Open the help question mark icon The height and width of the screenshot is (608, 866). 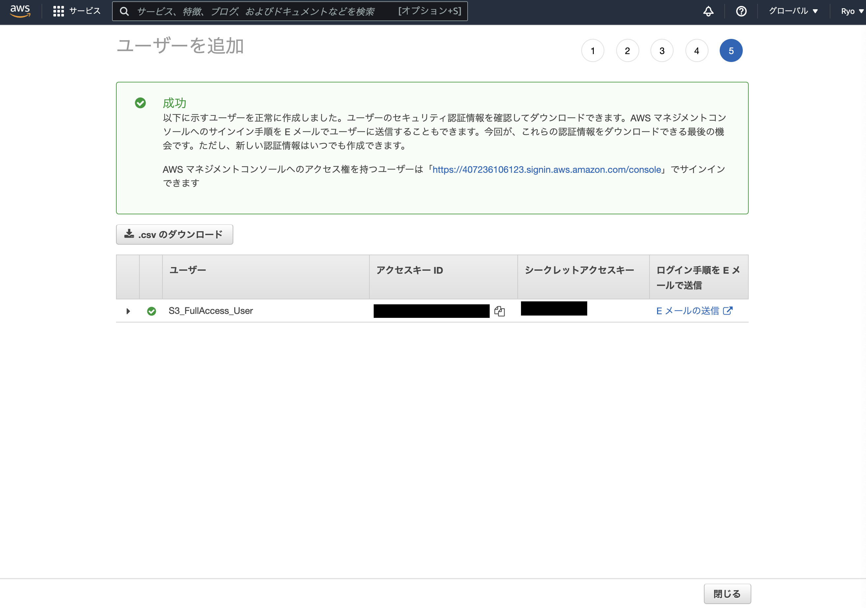point(741,11)
